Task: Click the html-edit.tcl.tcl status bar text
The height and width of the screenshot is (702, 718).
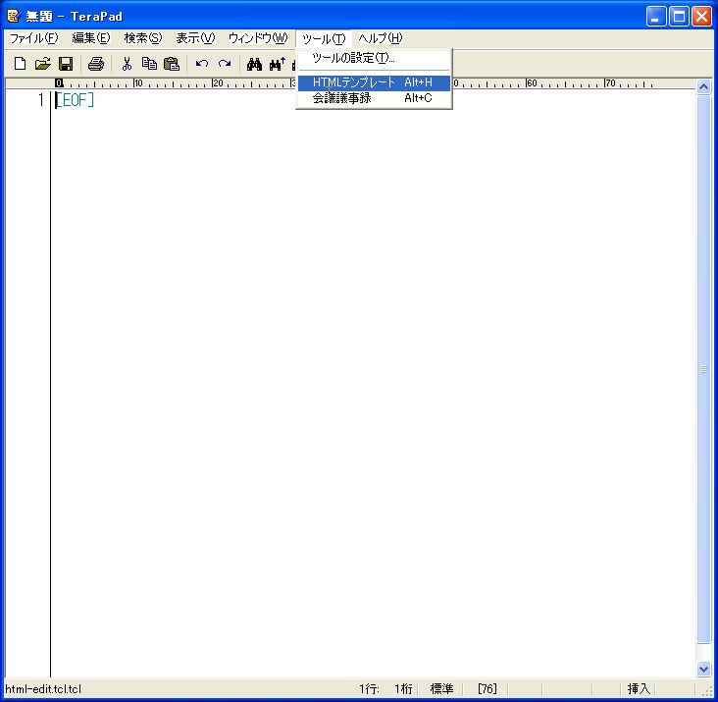Action: click(x=43, y=688)
